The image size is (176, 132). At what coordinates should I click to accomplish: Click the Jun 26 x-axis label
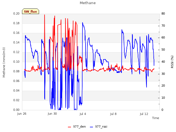point(22,114)
